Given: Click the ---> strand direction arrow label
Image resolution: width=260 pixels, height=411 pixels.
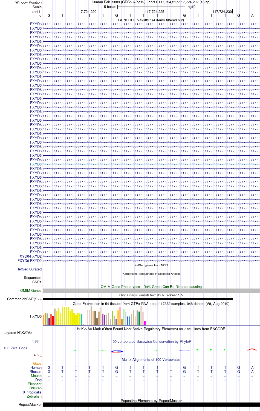Looking at the screenshot, I should pos(39,16).
